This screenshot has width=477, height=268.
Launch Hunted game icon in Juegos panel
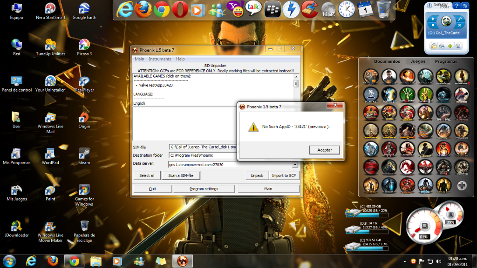click(462, 167)
